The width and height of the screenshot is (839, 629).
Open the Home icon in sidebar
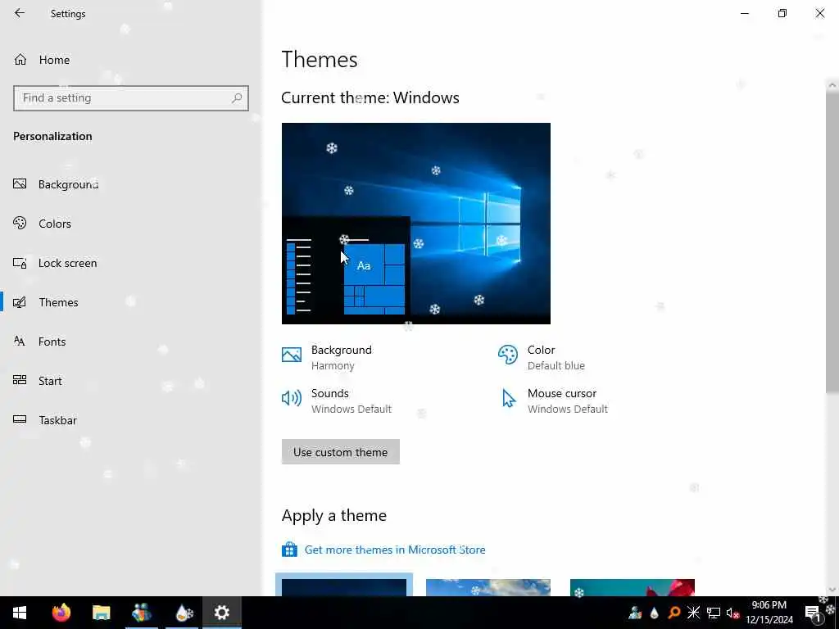[x=20, y=59]
